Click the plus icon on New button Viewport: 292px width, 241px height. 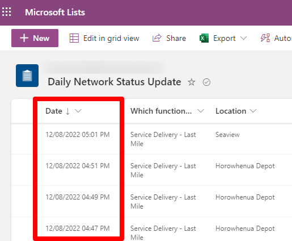pos(24,38)
